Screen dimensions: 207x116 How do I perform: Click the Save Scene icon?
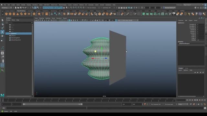[x=21, y=8]
